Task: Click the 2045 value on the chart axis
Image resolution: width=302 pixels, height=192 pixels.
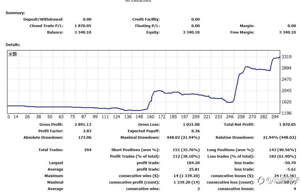Action: (286, 91)
